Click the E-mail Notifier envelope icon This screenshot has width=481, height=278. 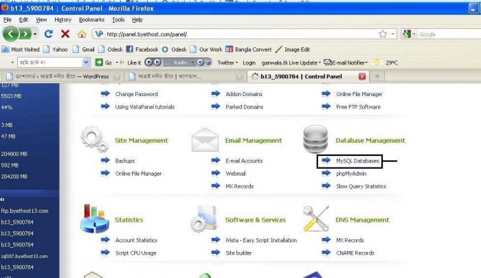[x=328, y=62]
